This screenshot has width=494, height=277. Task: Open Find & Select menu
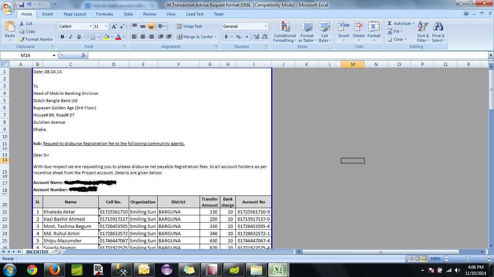pyautogui.click(x=438, y=32)
